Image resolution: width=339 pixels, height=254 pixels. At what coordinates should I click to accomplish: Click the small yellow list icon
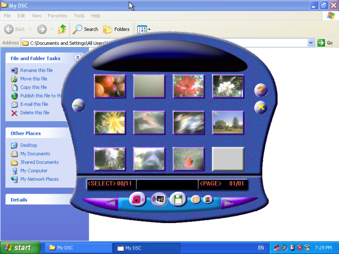[196, 199]
